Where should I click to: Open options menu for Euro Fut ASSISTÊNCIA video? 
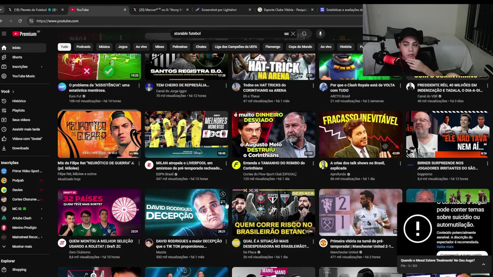[139, 85]
